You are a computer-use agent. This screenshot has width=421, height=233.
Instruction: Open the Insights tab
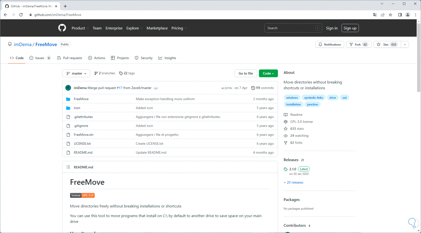point(167,58)
